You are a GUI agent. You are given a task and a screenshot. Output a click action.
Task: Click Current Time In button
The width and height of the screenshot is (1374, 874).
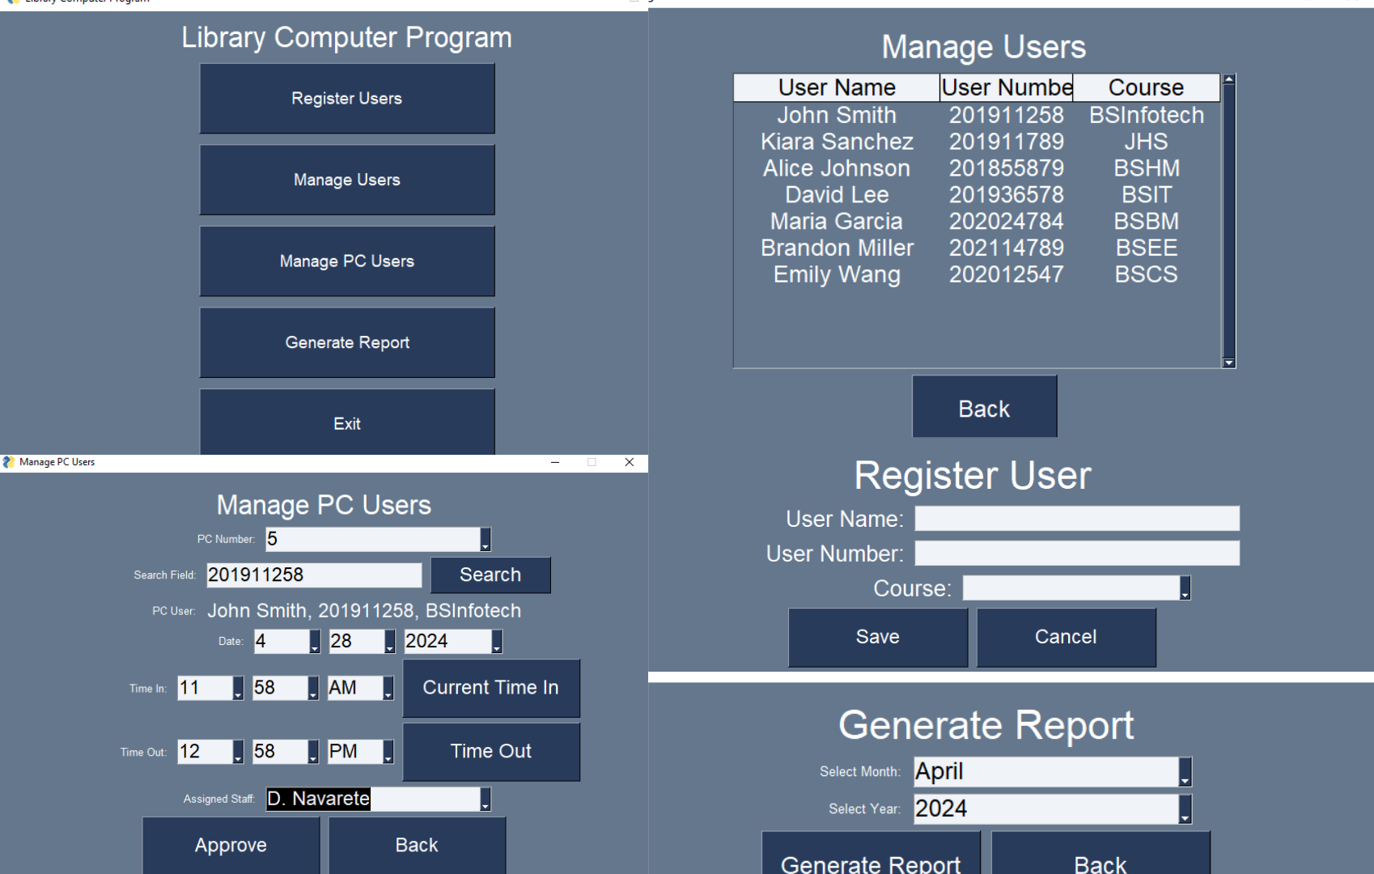tap(491, 688)
